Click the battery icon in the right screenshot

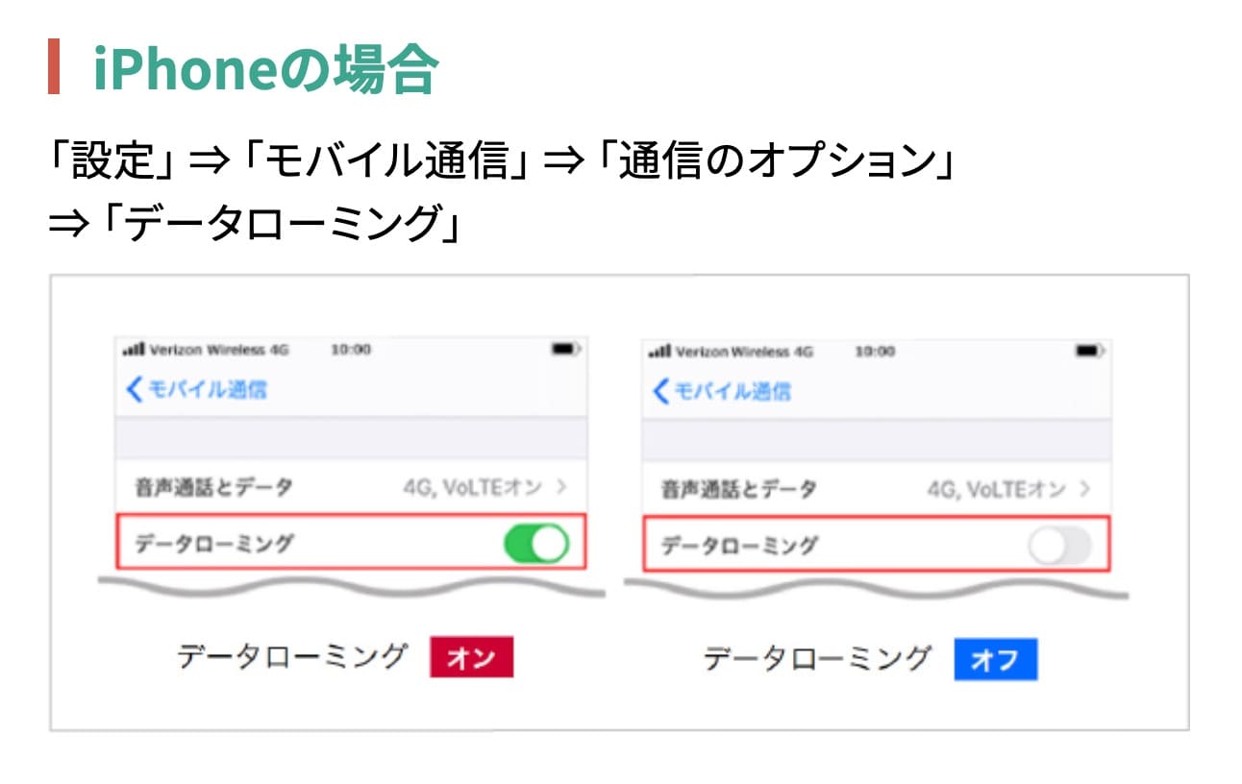(1085, 351)
